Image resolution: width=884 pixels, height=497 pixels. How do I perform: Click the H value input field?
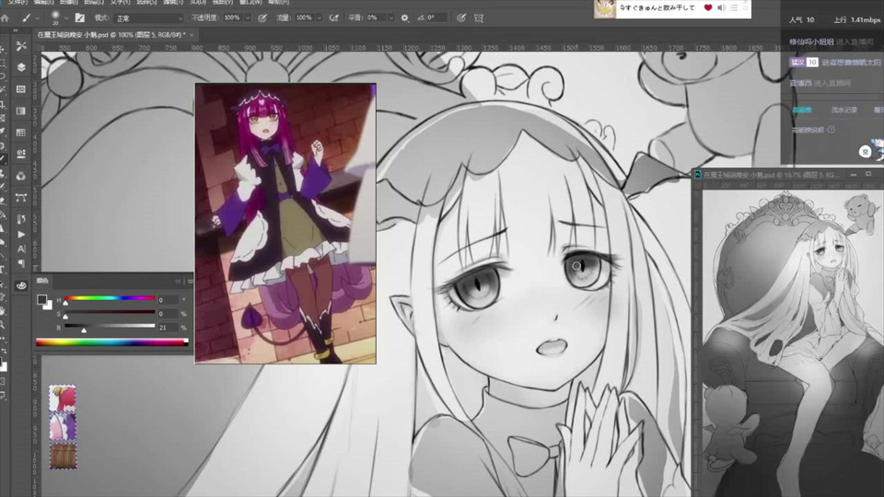click(x=168, y=300)
